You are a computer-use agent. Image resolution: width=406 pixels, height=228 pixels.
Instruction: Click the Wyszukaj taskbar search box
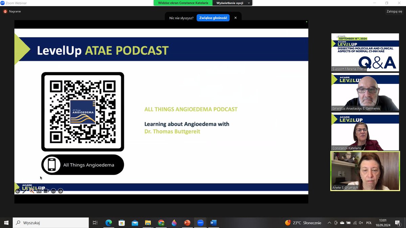(51, 223)
